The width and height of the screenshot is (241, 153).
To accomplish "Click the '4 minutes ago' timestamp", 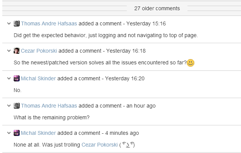I will click(x=122, y=133).
